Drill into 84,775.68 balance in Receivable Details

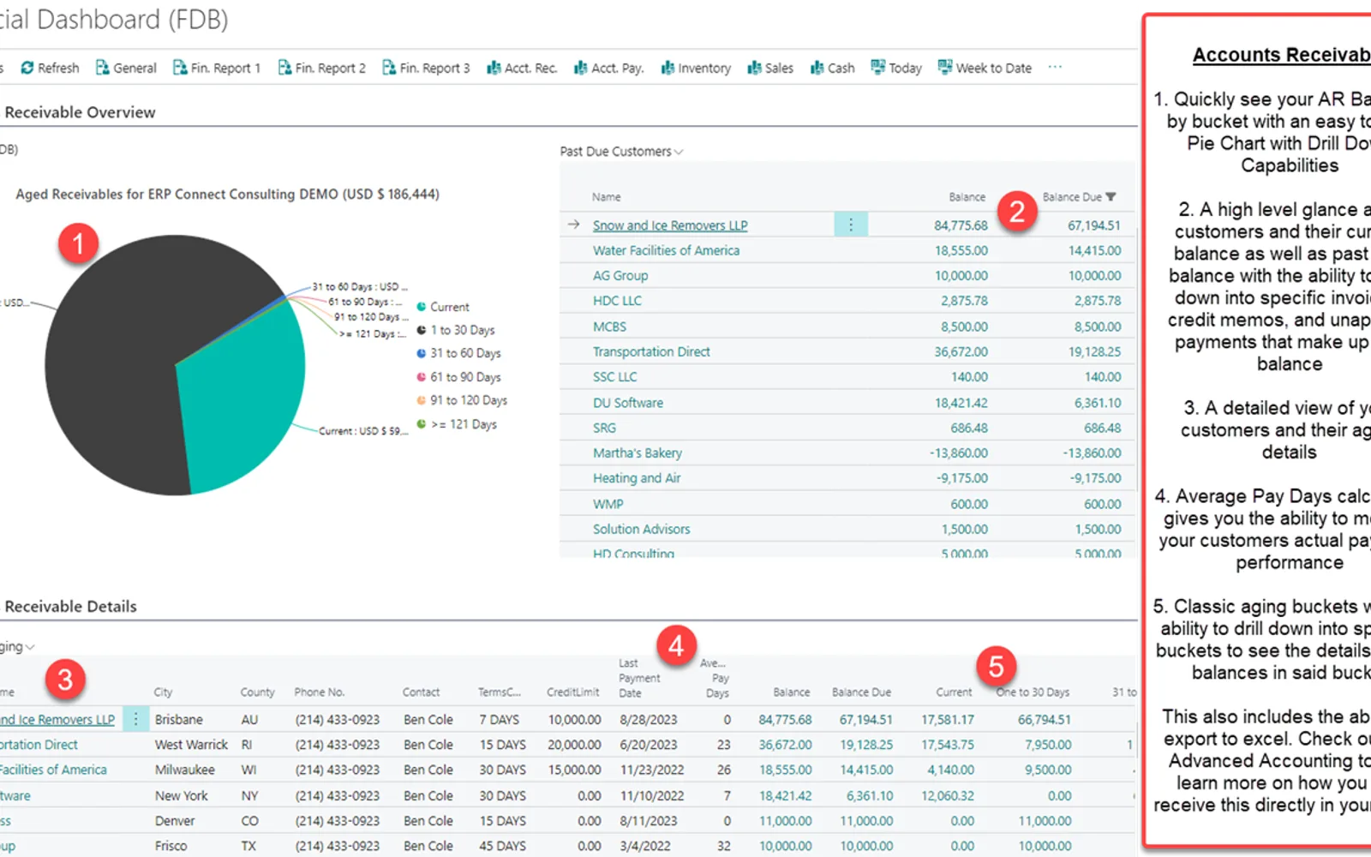(x=785, y=720)
